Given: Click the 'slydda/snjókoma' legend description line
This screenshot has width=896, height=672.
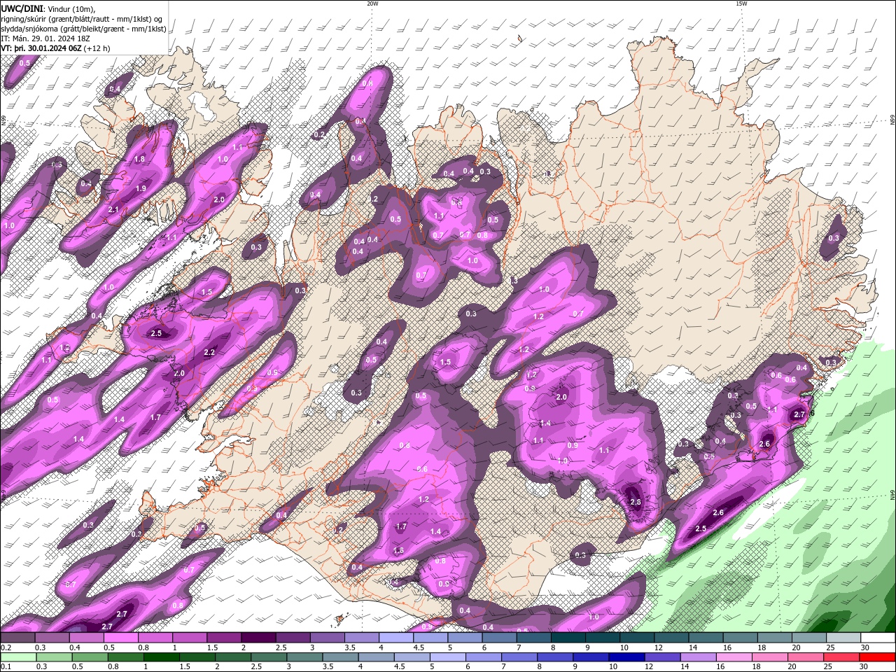Looking at the screenshot, I should click(x=83, y=29).
